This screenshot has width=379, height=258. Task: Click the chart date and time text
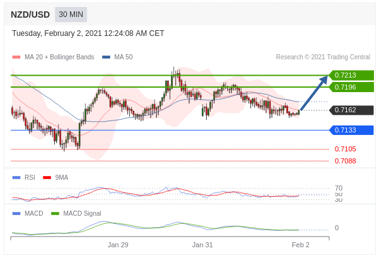pyautogui.click(x=88, y=33)
